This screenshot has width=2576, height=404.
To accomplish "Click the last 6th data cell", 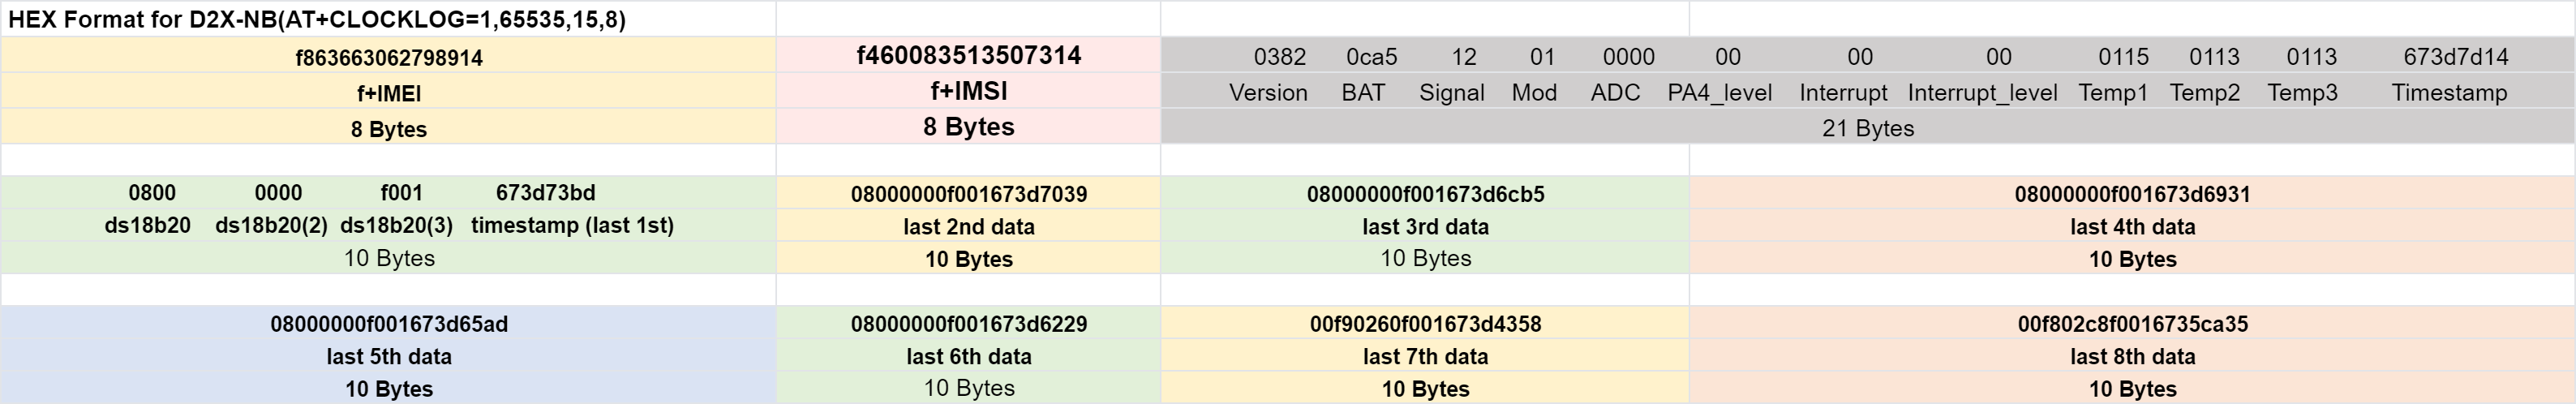I will click(968, 356).
